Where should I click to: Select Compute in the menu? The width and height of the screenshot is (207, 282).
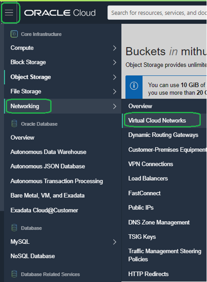[22, 48]
